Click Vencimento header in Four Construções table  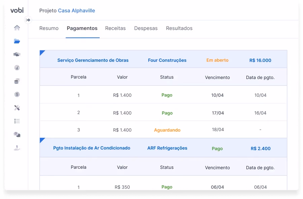(x=217, y=77)
